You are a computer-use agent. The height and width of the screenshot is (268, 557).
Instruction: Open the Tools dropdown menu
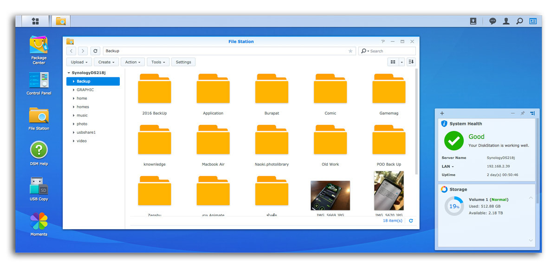pos(158,62)
